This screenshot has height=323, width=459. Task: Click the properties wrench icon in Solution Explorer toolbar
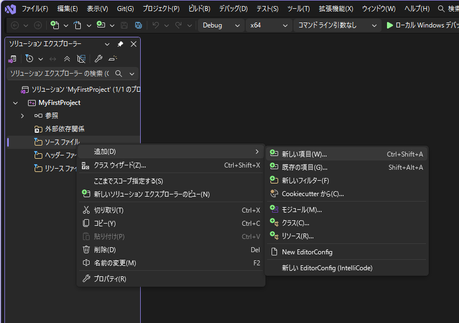pos(98,59)
